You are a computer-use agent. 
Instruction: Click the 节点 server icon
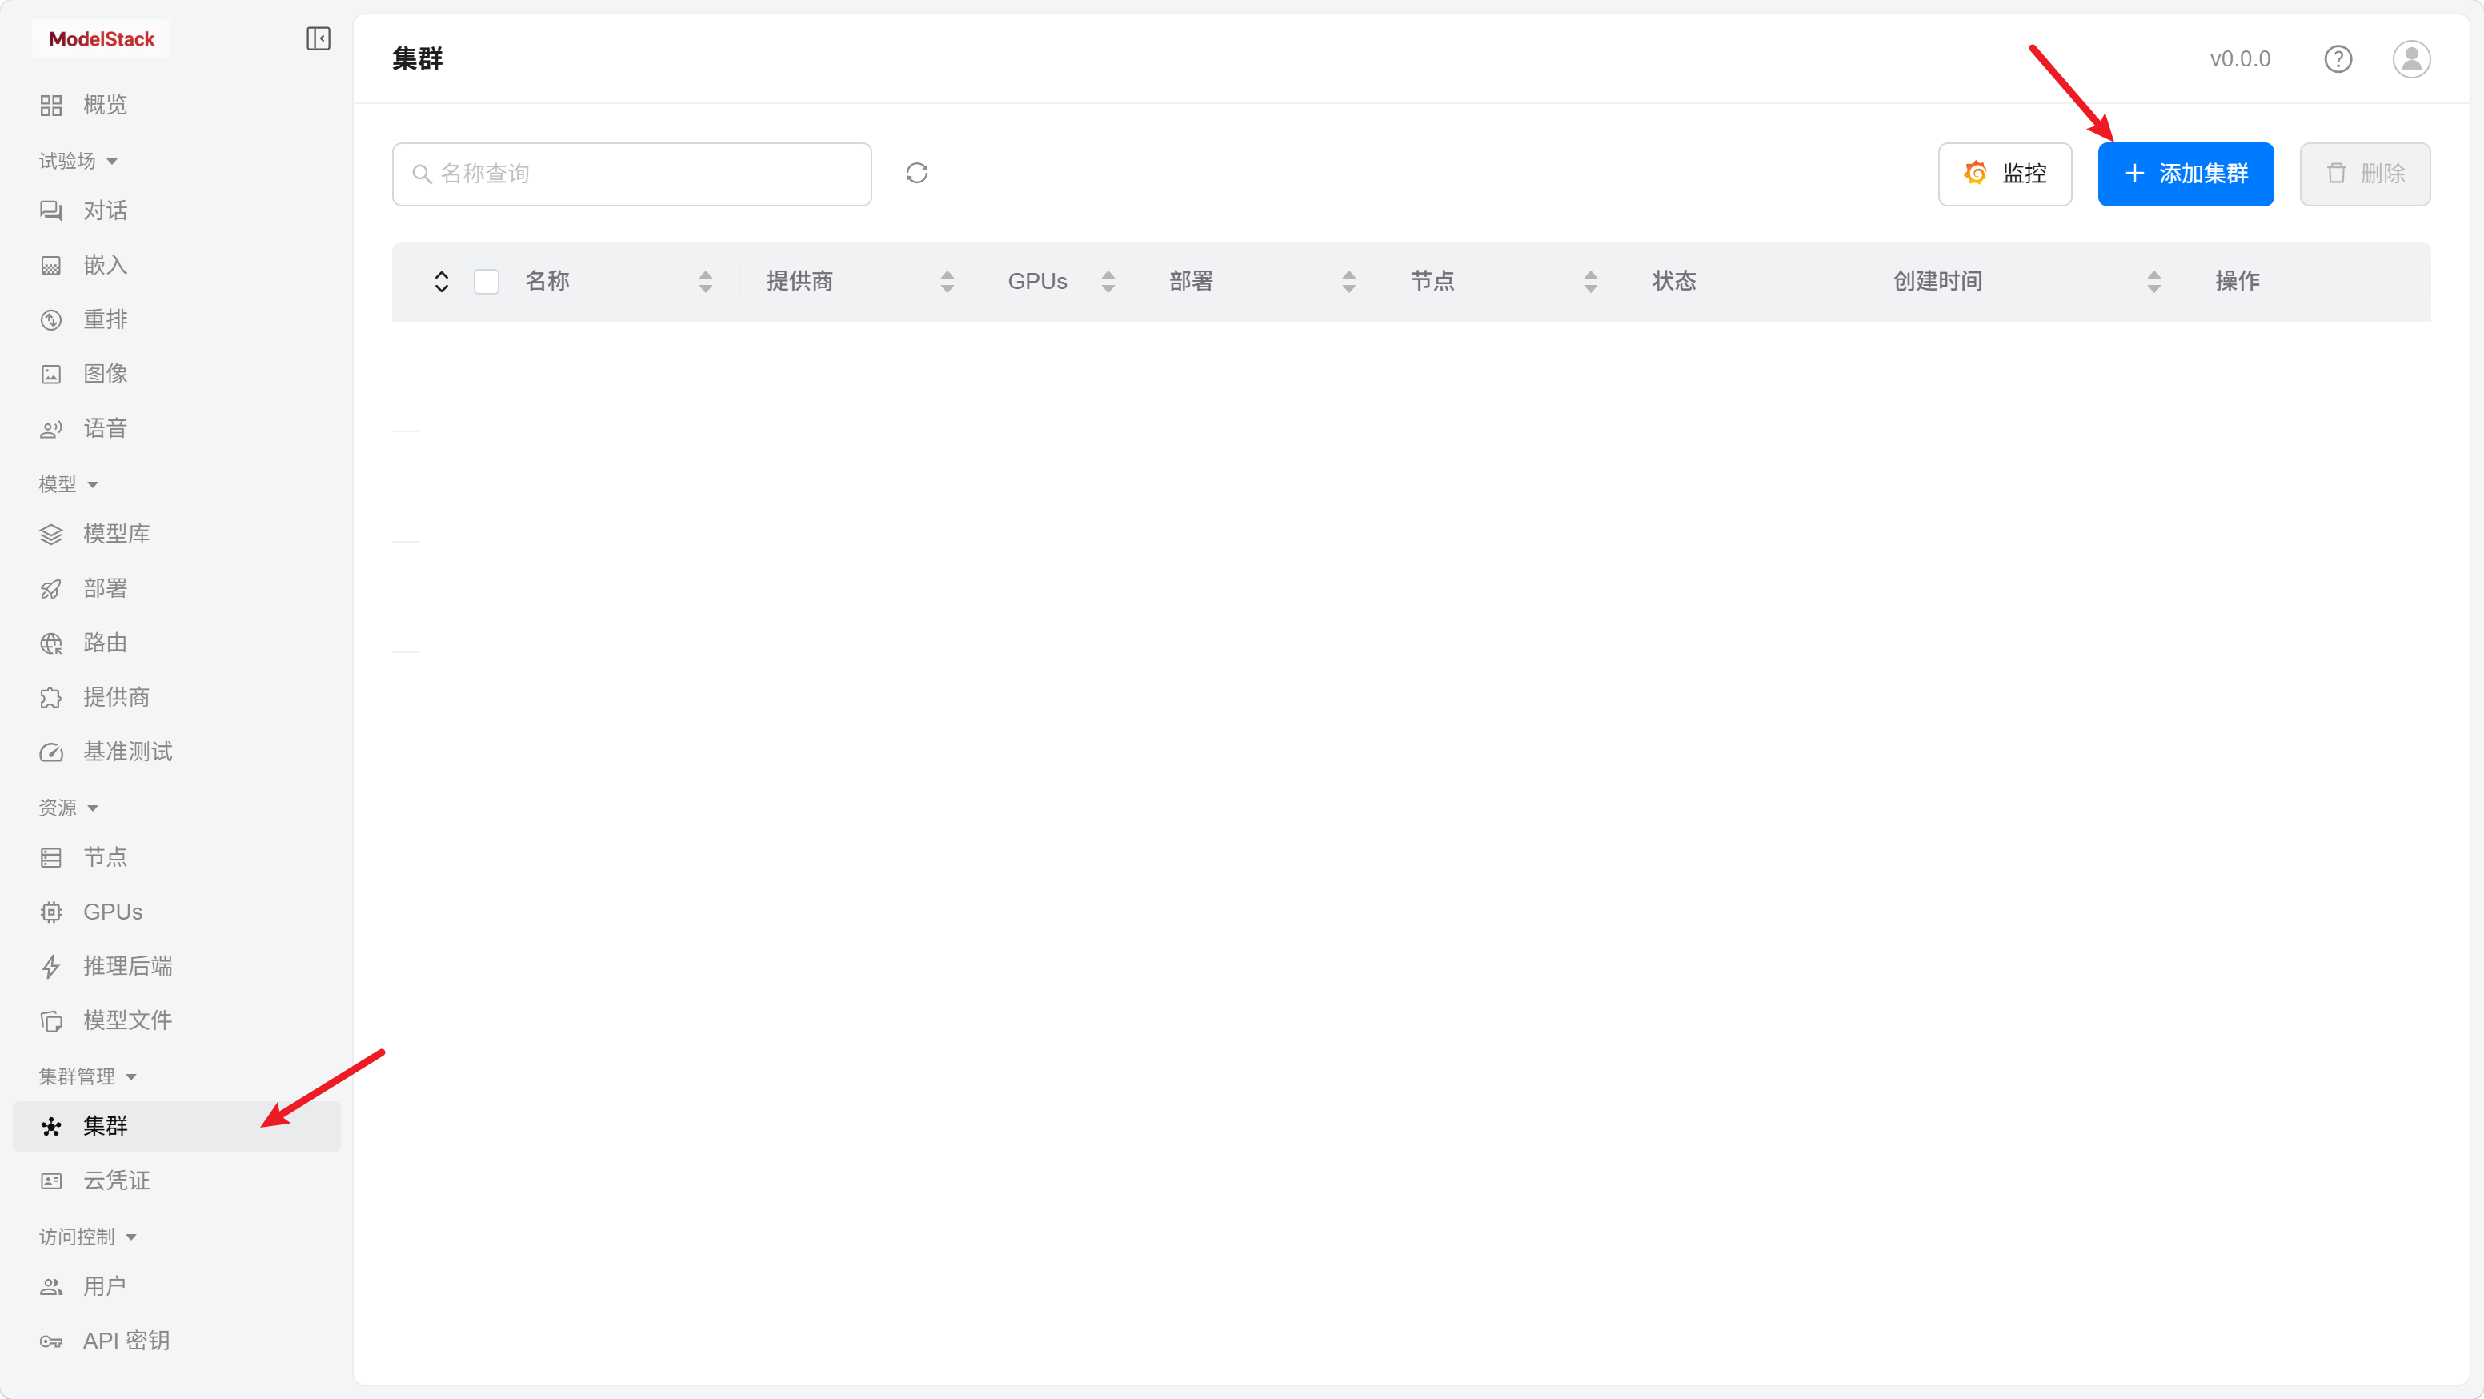51,857
